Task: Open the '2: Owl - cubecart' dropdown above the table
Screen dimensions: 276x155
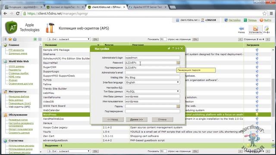Action: 69,39
